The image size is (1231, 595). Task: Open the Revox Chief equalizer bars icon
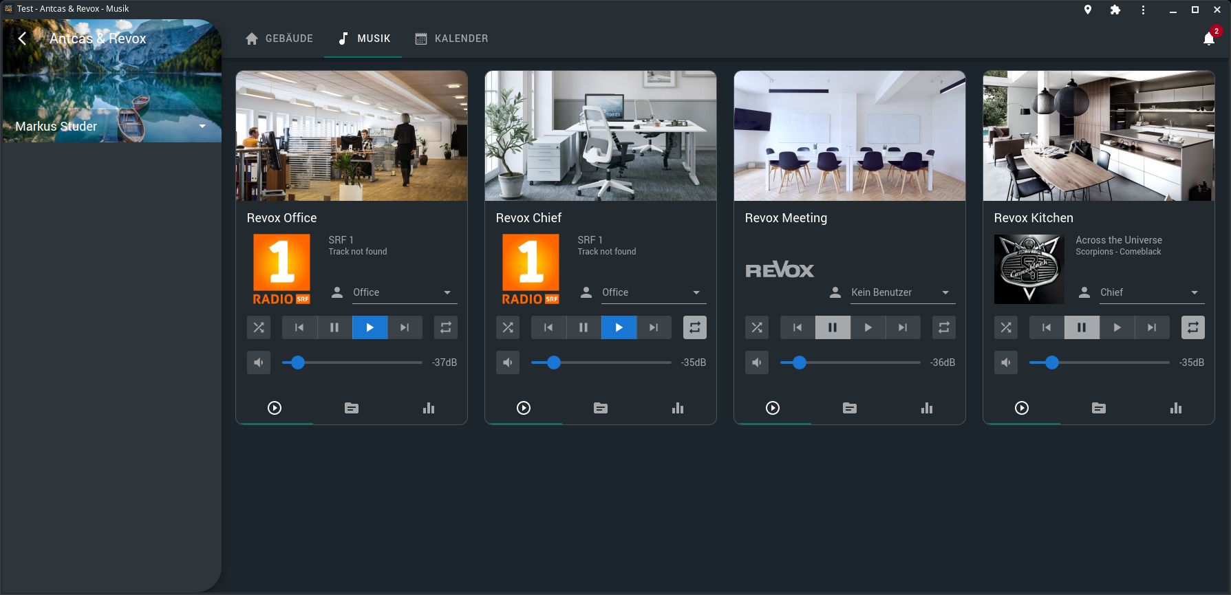coord(678,408)
